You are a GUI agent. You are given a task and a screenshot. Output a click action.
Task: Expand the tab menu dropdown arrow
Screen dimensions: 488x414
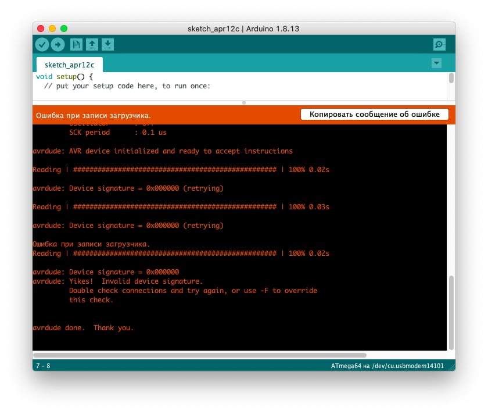(437, 63)
